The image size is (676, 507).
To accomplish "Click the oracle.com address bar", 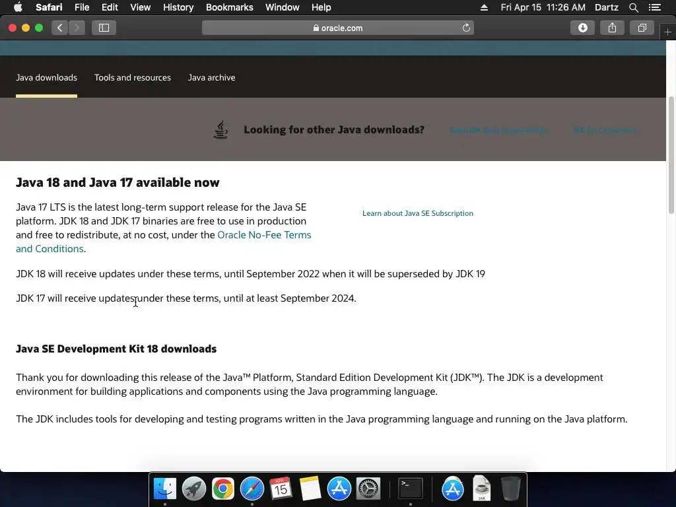I will [x=337, y=28].
